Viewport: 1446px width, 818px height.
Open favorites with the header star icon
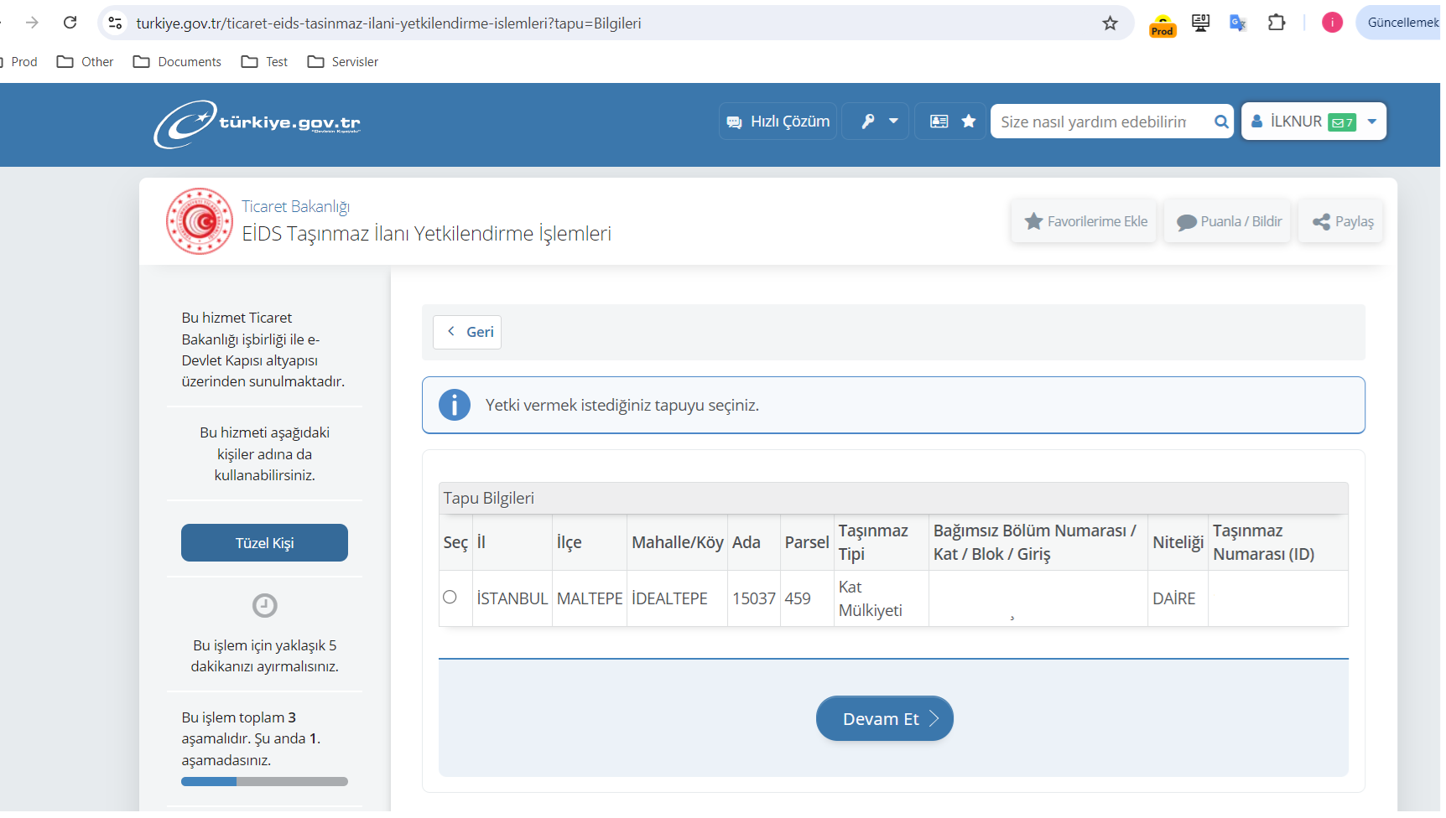coord(969,122)
